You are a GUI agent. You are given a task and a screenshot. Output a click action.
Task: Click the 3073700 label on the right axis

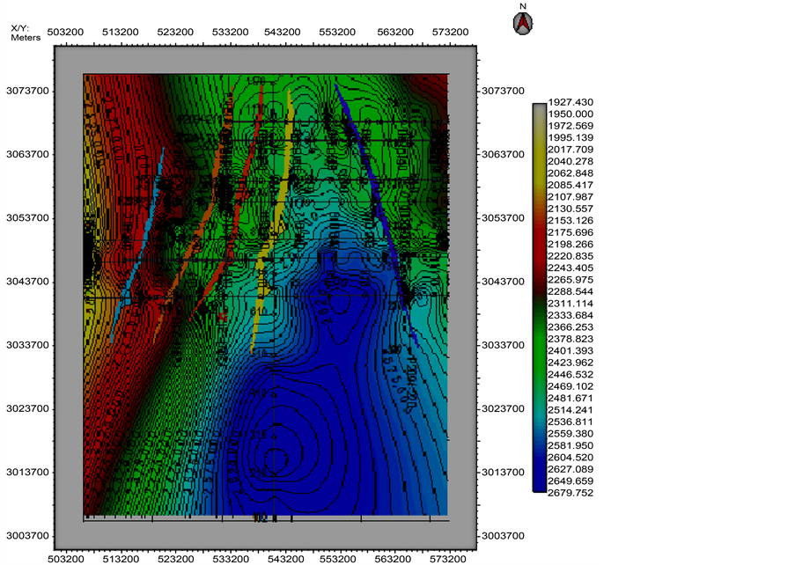pyautogui.click(x=502, y=90)
